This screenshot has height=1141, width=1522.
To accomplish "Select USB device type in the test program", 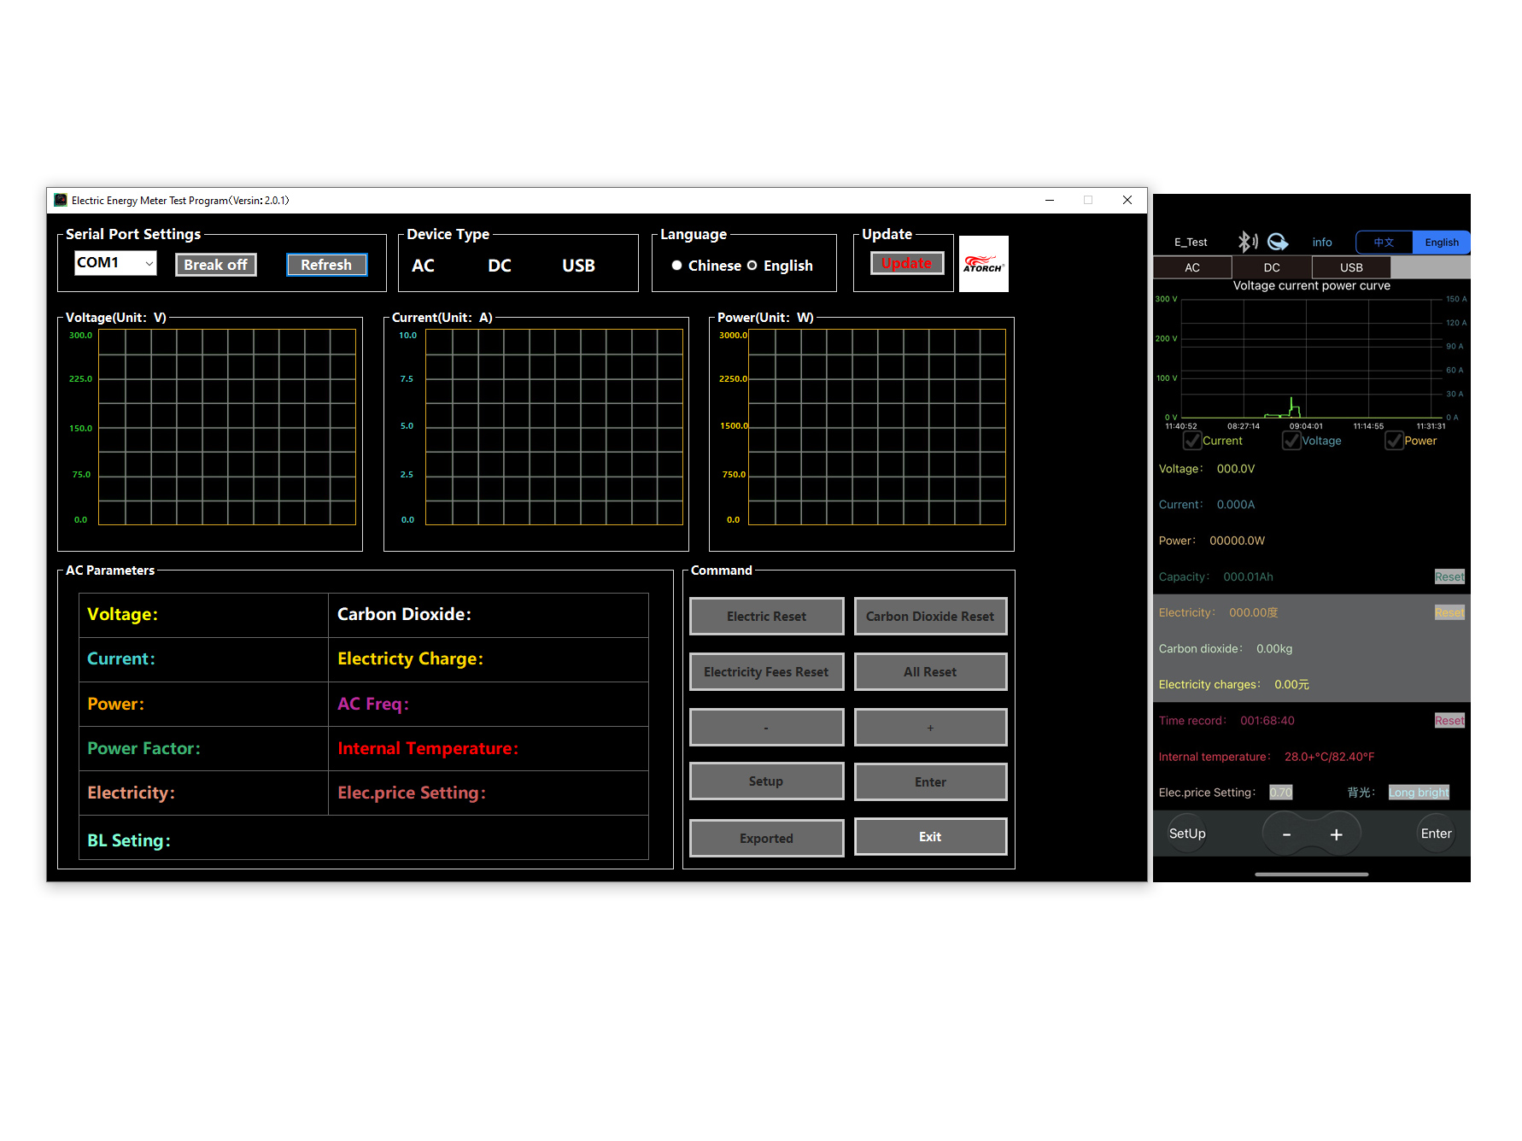I will [578, 266].
